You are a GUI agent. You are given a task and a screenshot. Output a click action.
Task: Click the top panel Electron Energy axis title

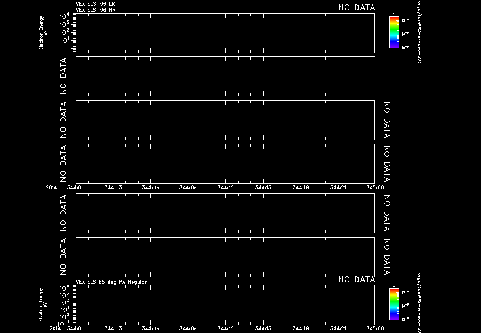click(x=43, y=33)
